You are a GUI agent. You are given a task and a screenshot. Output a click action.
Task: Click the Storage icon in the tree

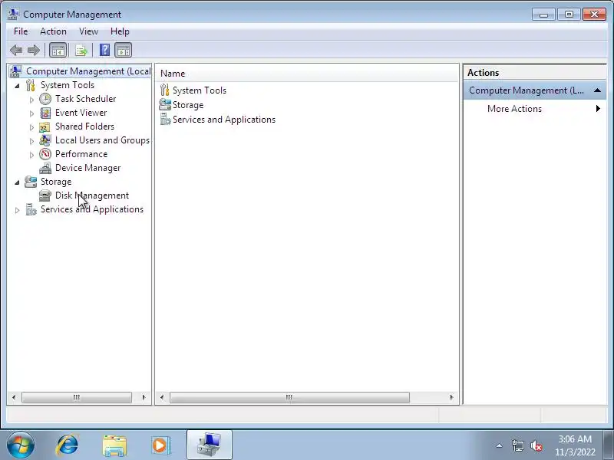[31, 182]
